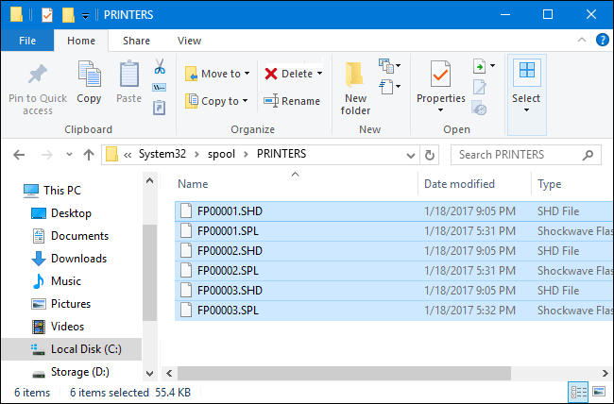The image size is (614, 404).
Task: Click the Copy icon in Clipboard group
Action: point(89,83)
